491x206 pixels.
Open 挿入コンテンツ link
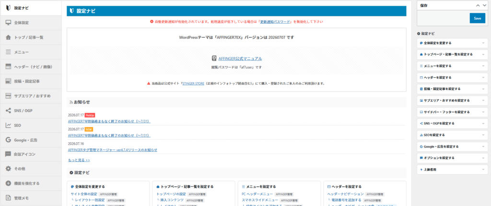pos(172,200)
